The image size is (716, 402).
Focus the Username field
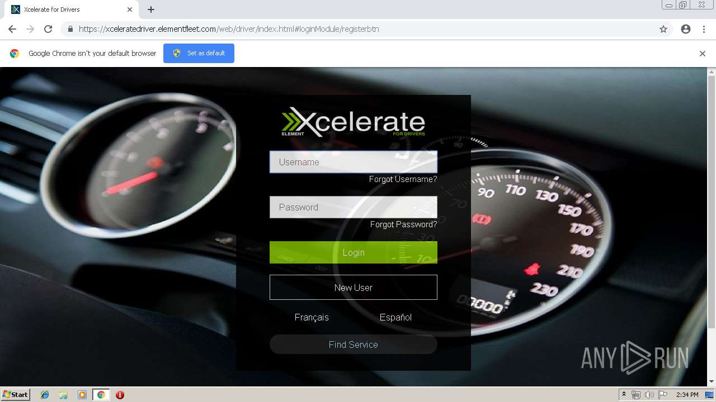click(354, 162)
